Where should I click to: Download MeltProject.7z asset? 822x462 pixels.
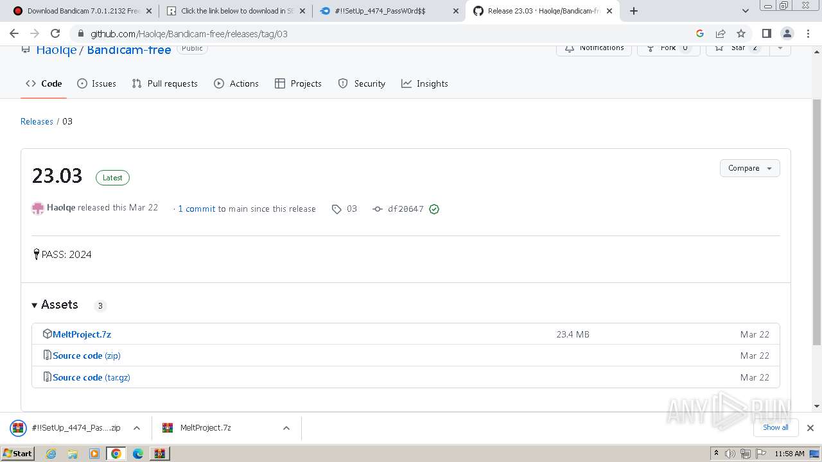(x=82, y=334)
